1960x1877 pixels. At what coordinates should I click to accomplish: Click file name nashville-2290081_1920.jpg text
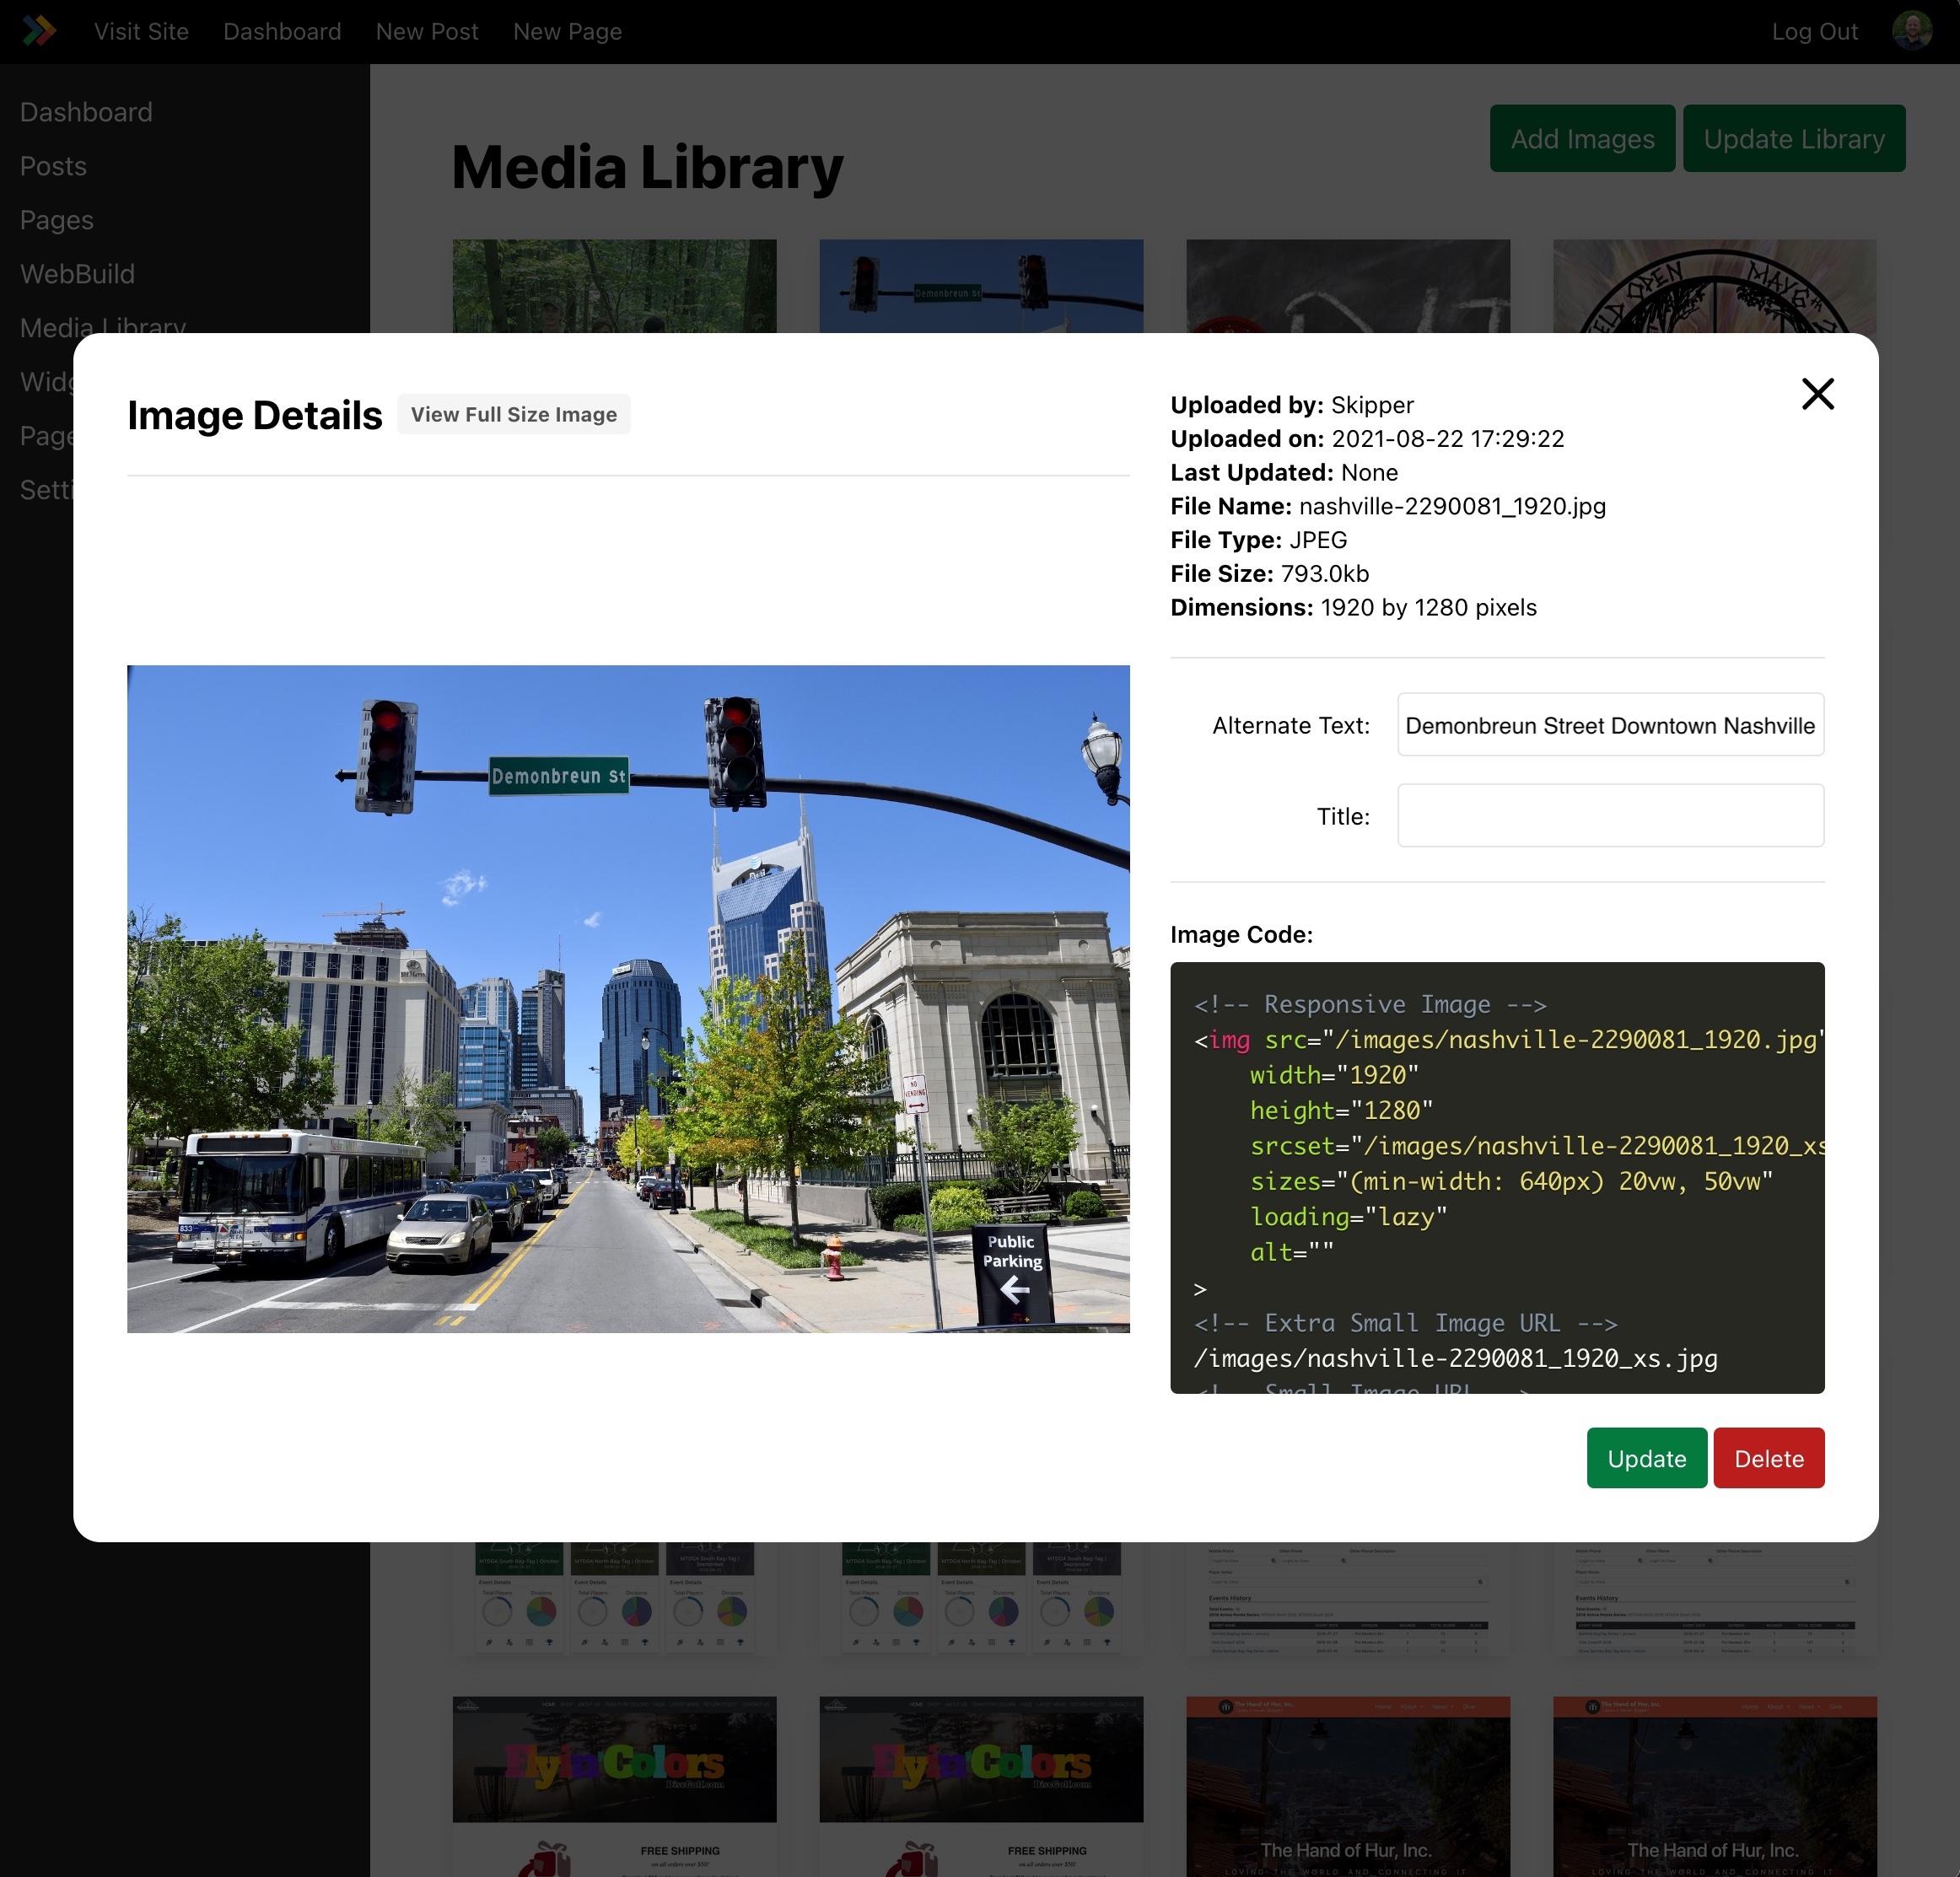[1452, 506]
